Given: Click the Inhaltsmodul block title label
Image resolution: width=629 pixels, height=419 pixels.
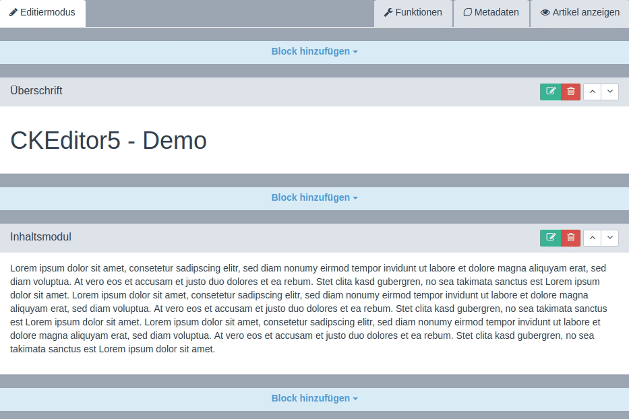Looking at the screenshot, I should (x=40, y=237).
